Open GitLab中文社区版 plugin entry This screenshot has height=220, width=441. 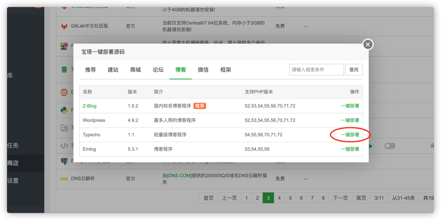(x=90, y=26)
